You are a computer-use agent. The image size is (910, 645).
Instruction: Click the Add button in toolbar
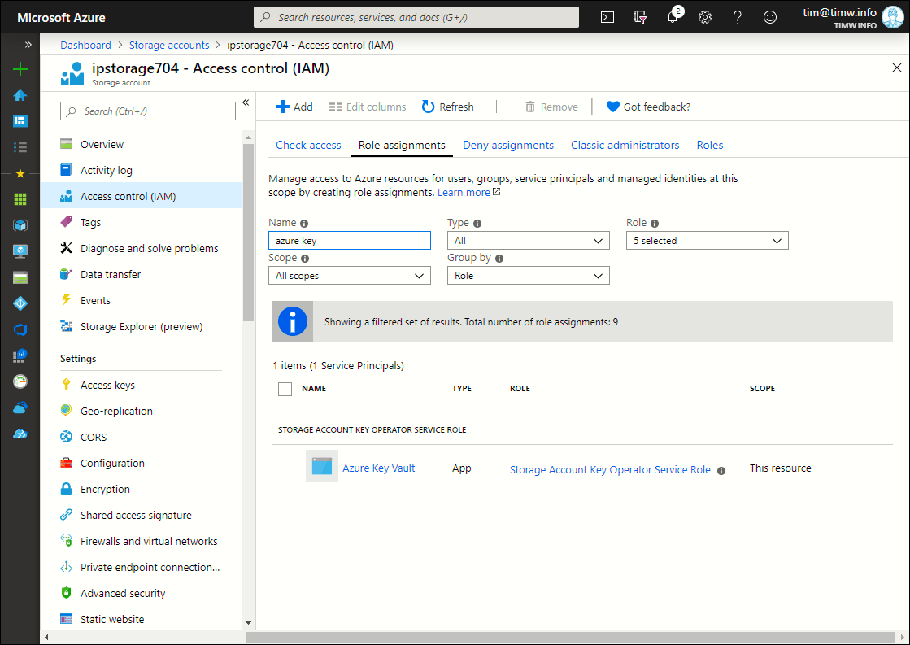click(294, 107)
